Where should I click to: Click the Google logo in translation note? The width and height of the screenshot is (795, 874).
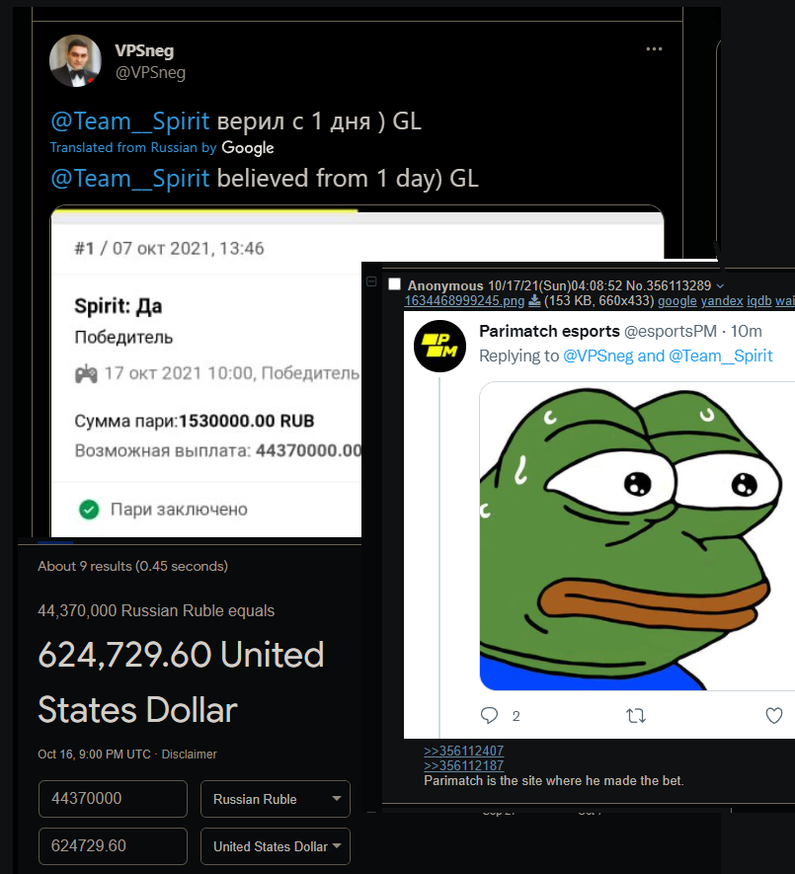[248, 148]
